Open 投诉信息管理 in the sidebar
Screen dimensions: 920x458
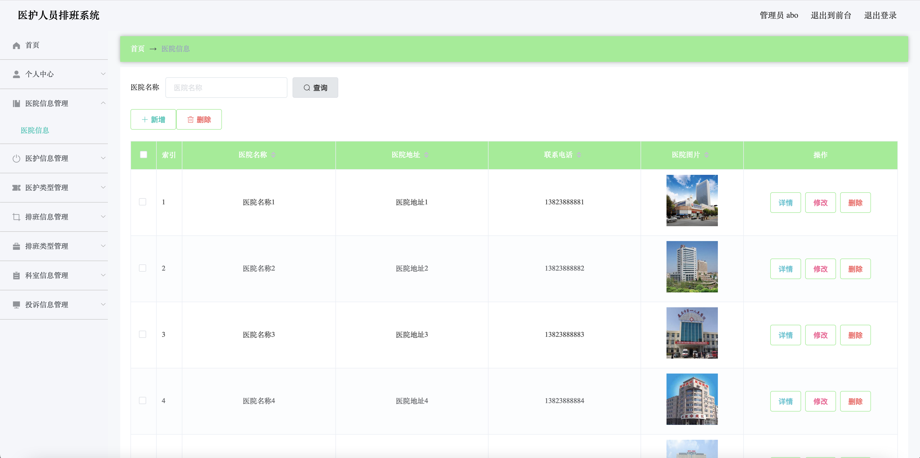coord(54,305)
